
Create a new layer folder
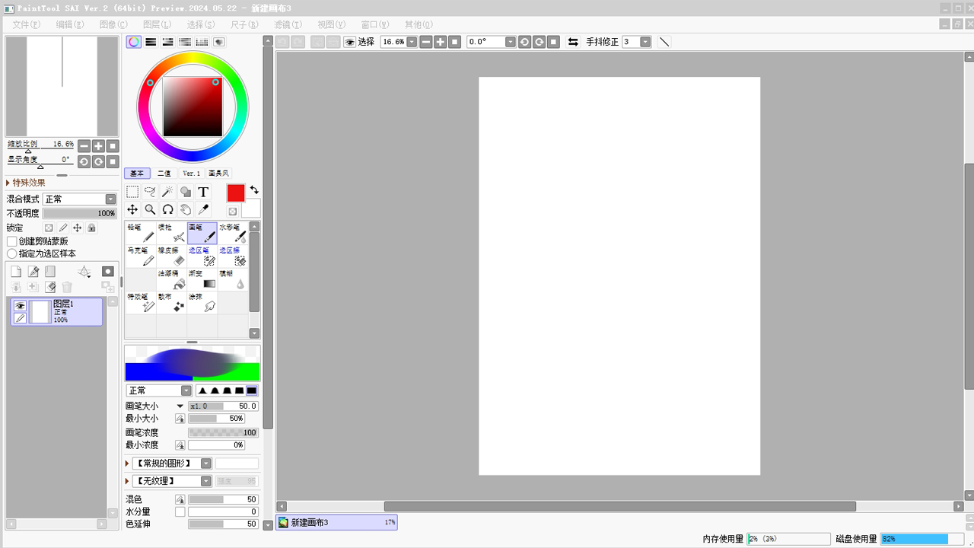[x=50, y=272]
